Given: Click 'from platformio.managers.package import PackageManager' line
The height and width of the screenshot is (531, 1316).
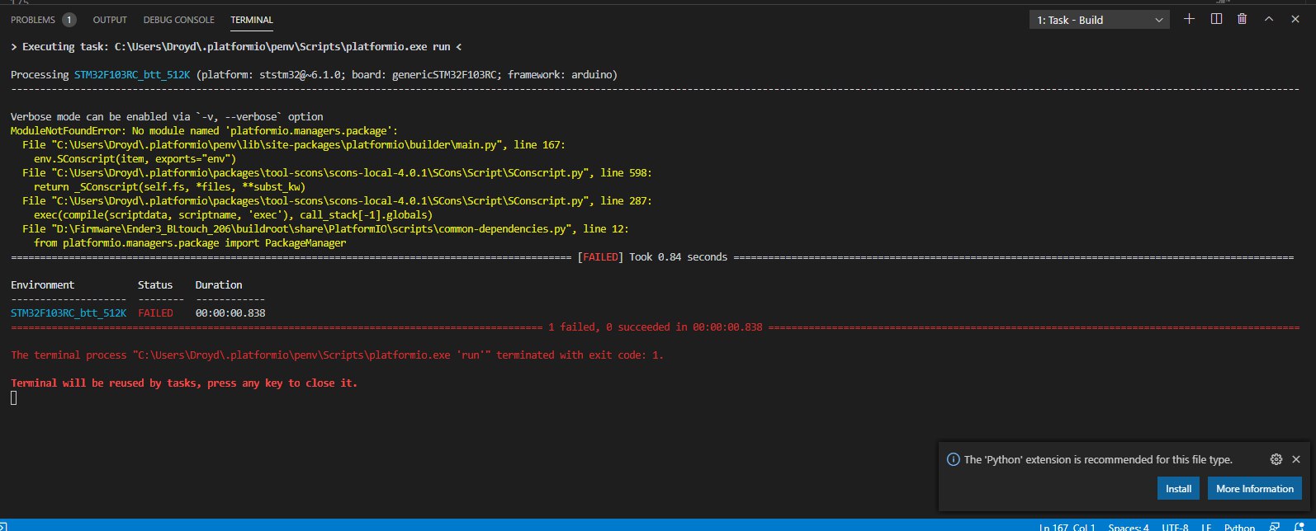Looking at the screenshot, I should [x=190, y=242].
